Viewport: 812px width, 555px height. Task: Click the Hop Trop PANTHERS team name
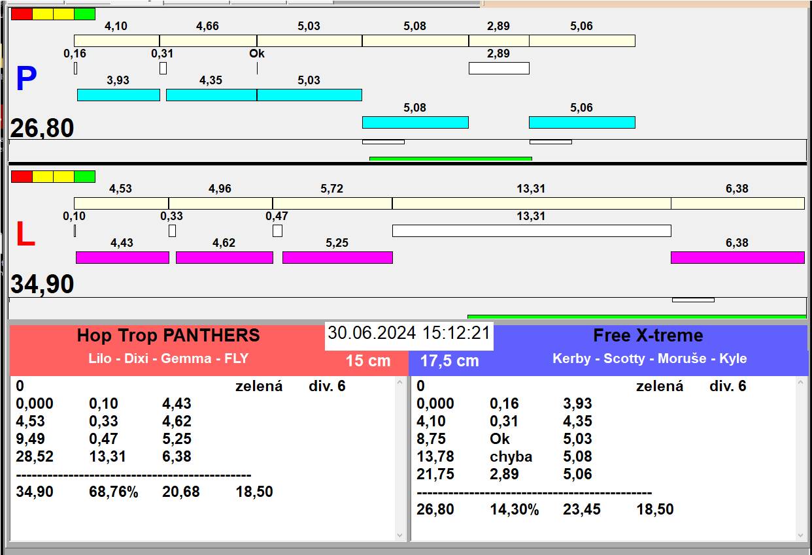coord(168,336)
